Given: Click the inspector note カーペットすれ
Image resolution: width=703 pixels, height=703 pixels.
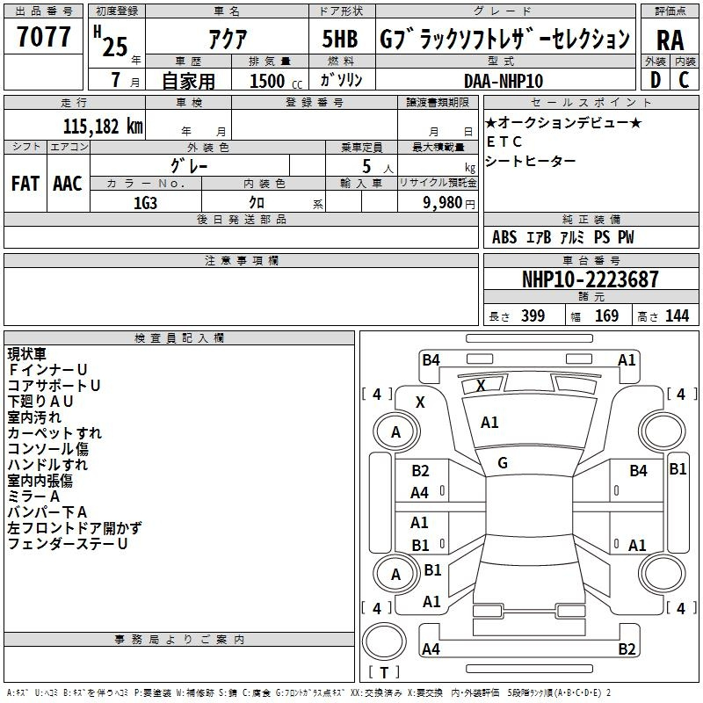Looking at the screenshot, I should point(54,432).
